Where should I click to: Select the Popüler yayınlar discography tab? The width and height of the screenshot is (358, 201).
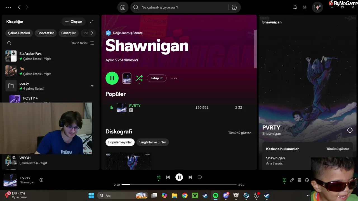(x=120, y=142)
